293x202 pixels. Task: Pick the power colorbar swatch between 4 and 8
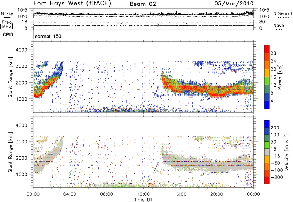pos(267,97)
